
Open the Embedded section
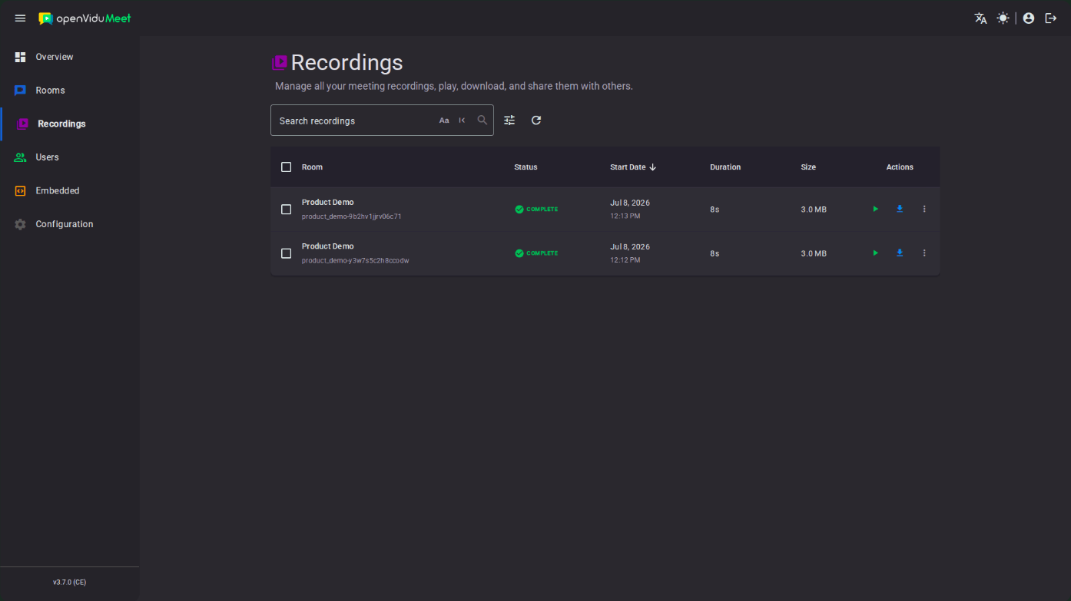[70, 190]
